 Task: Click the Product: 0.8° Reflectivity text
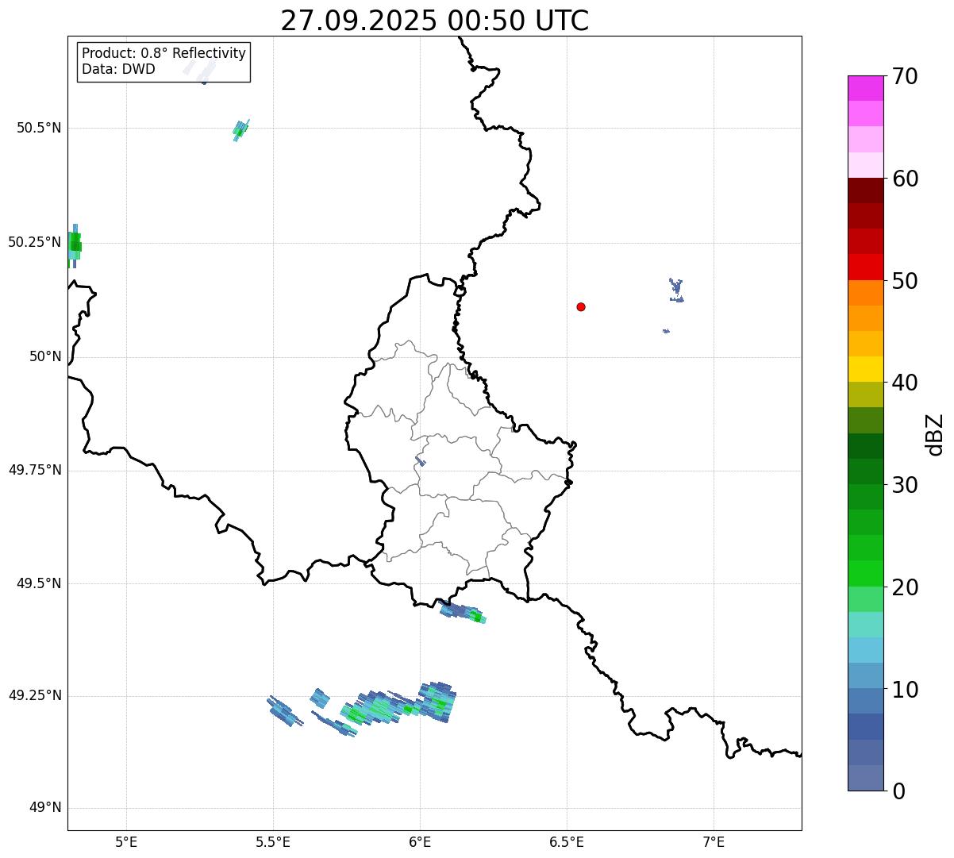[x=163, y=53]
